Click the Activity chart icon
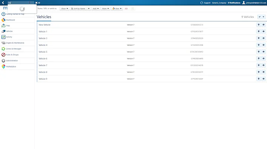The height and width of the screenshot is (149, 267). click(3, 37)
